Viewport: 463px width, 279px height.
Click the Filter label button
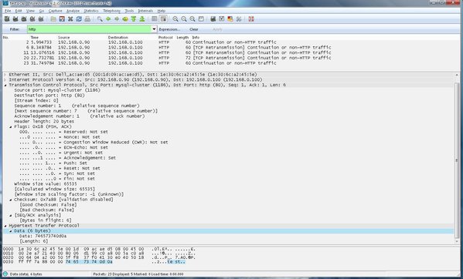click(15, 29)
